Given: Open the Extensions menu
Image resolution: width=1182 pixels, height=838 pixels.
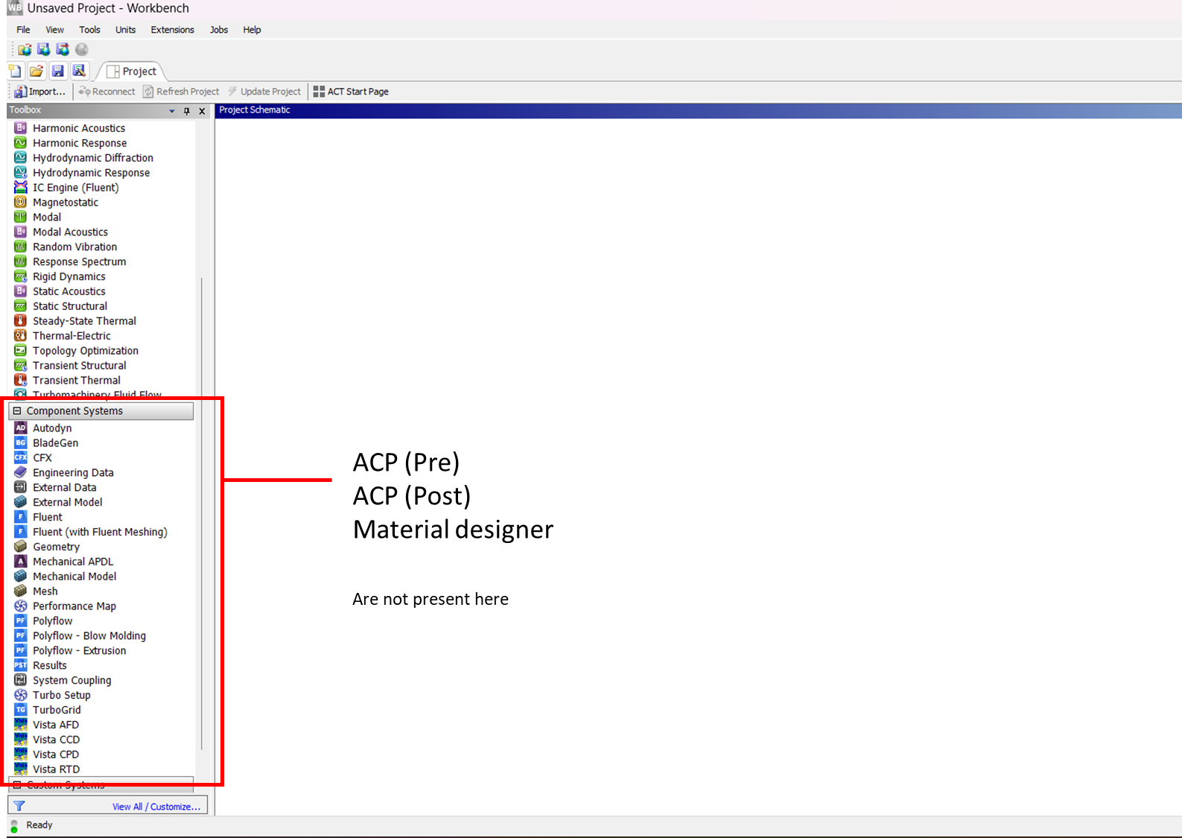Looking at the screenshot, I should [x=172, y=30].
